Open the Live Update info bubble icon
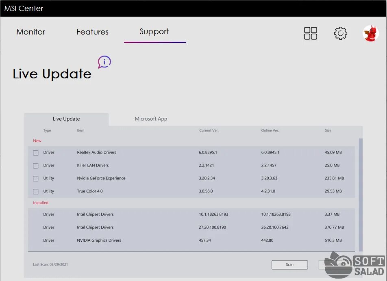The image size is (387, 281). click(104, 62)
